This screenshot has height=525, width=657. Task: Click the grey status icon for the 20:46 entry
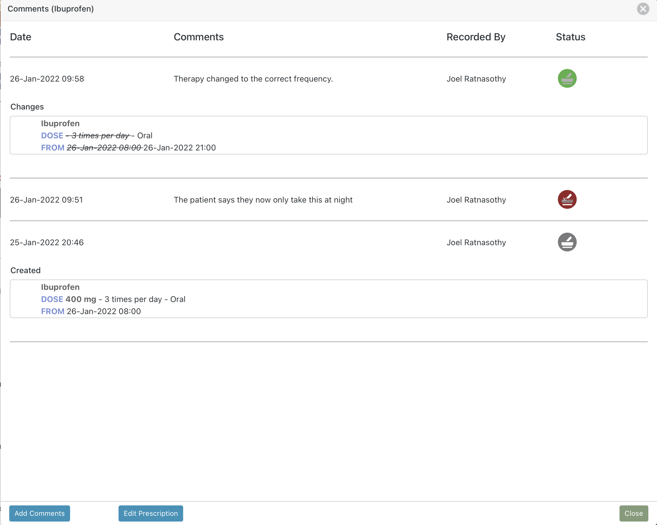pos(567,242)
